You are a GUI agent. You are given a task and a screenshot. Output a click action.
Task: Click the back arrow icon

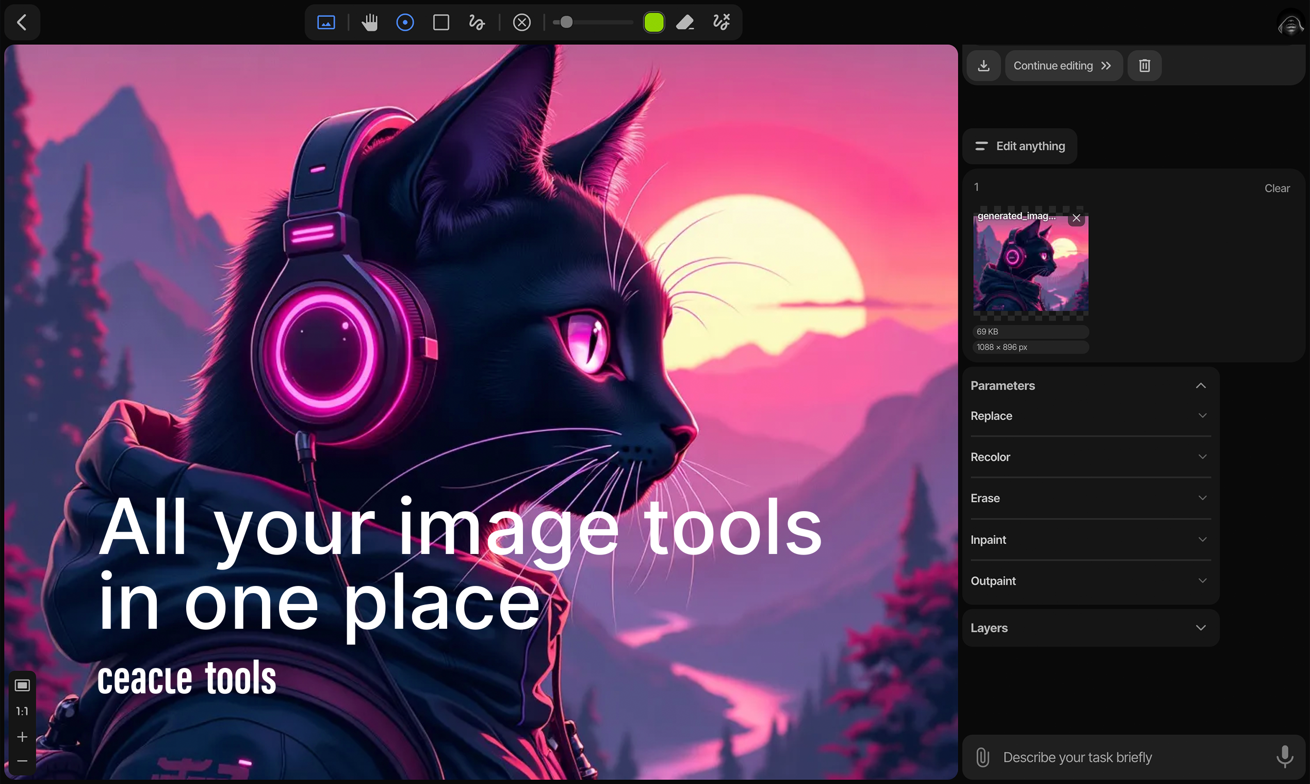click(22, 22)
